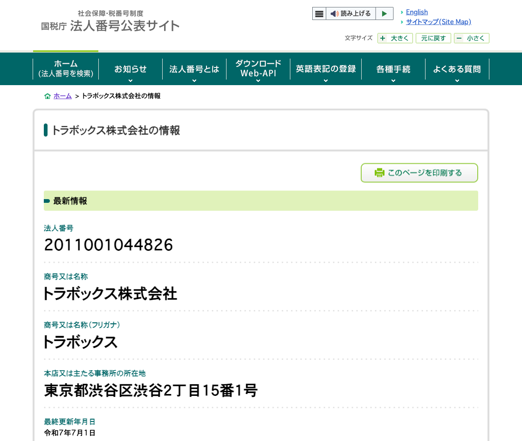
Task: Expand the よくある質問 chevron arrow
Action: [457, 81]
